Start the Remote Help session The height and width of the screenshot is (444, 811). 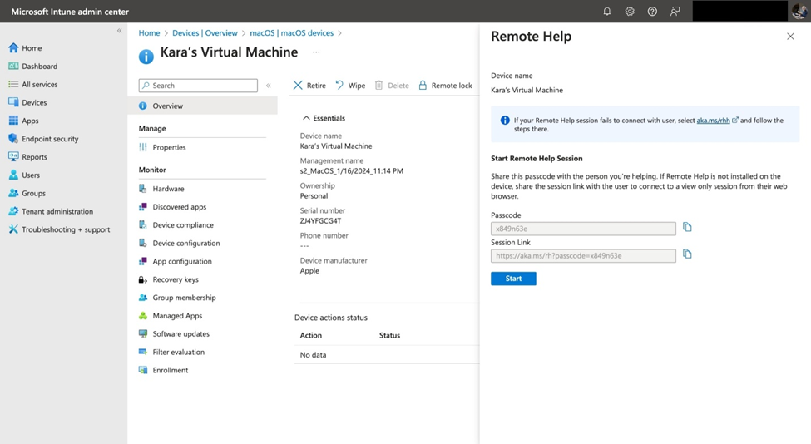[513, 279]
